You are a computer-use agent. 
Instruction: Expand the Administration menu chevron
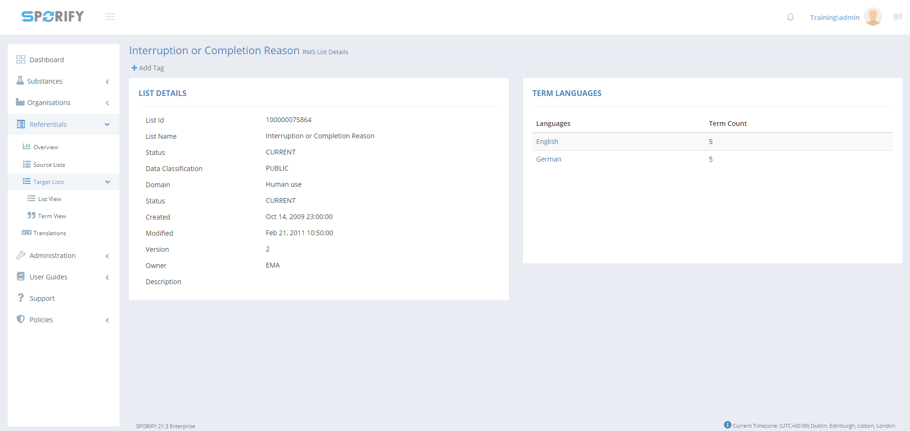(107, 256)
